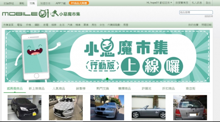
Task: Go to 市集首頁 in category bar
Action: coord(8,25)
